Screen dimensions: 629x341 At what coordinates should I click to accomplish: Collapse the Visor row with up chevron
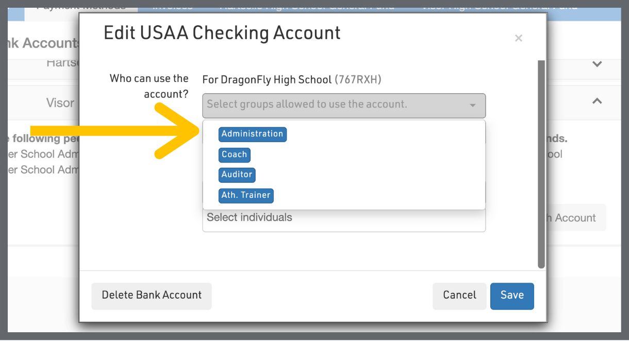tap(597, 101)
